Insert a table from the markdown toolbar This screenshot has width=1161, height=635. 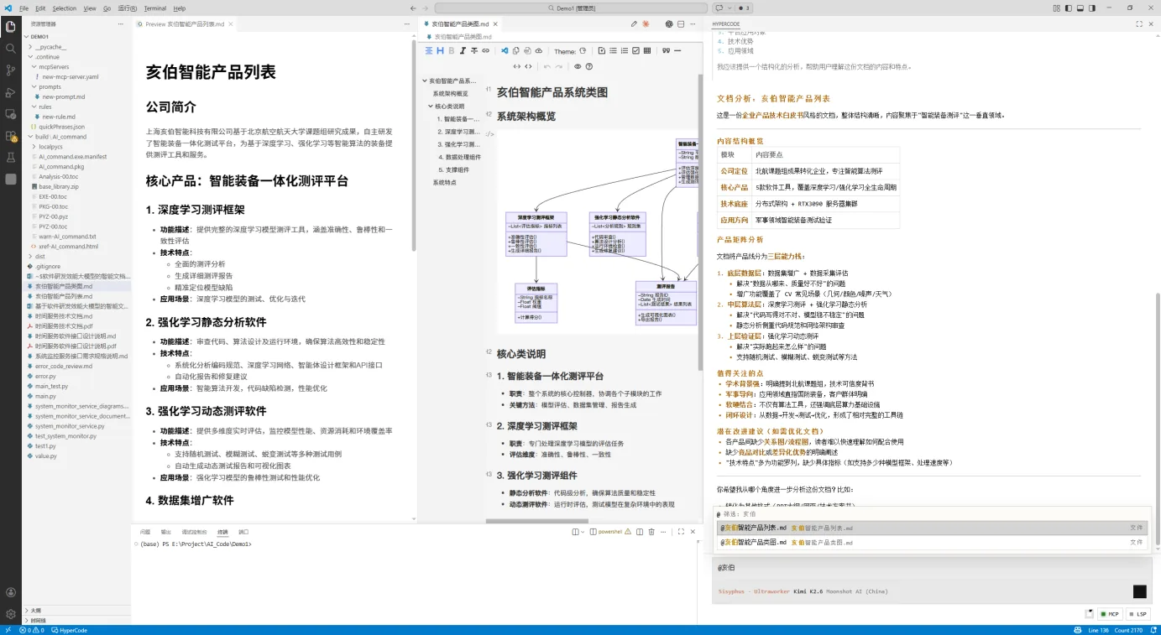(646, 50)
